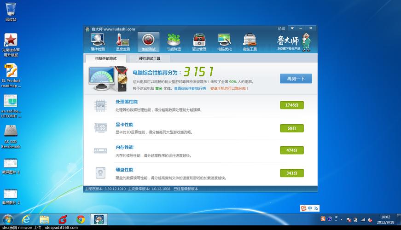The width and height of the screenshot is (401, 230).
Task: Click the memory performance icon
Action: (100, 150)
